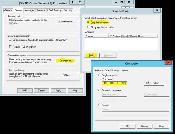Close the Computer dialog
Image resolution: width=175 pixels, height=134 pixels.
click(168, 63)
